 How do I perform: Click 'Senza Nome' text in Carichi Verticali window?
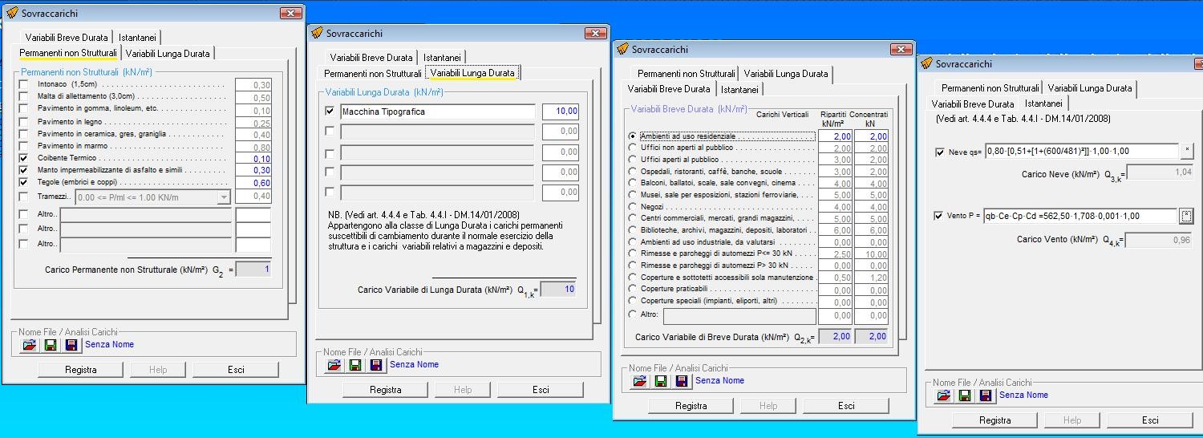tap(719, 381)
